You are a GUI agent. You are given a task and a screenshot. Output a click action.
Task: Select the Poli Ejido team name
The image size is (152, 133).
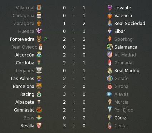[x=124, y=110]
